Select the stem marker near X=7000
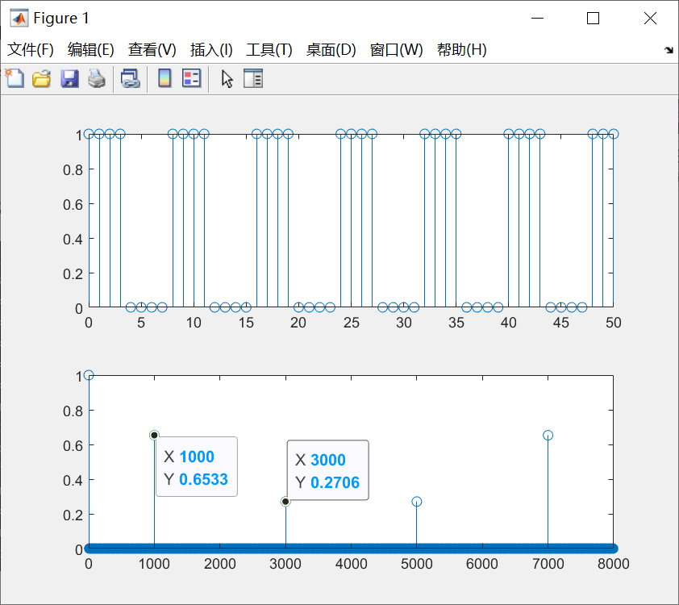This screenshot has width=679, height=605. (x=548, y=434)
